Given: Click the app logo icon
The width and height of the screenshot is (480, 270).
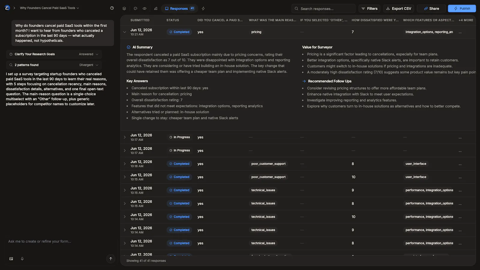Looking at the screenshot, I should (7, 8).
